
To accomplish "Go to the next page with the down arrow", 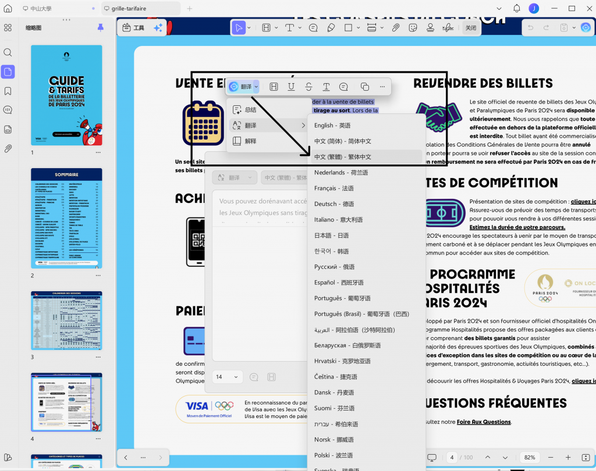I will (x=505, y=457).
